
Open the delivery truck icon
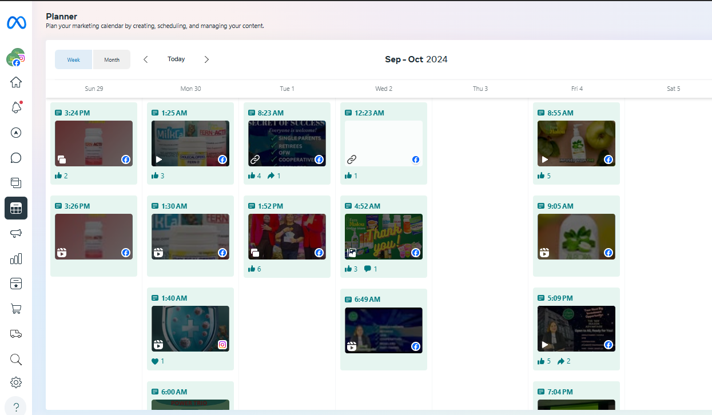coord(16,334)
